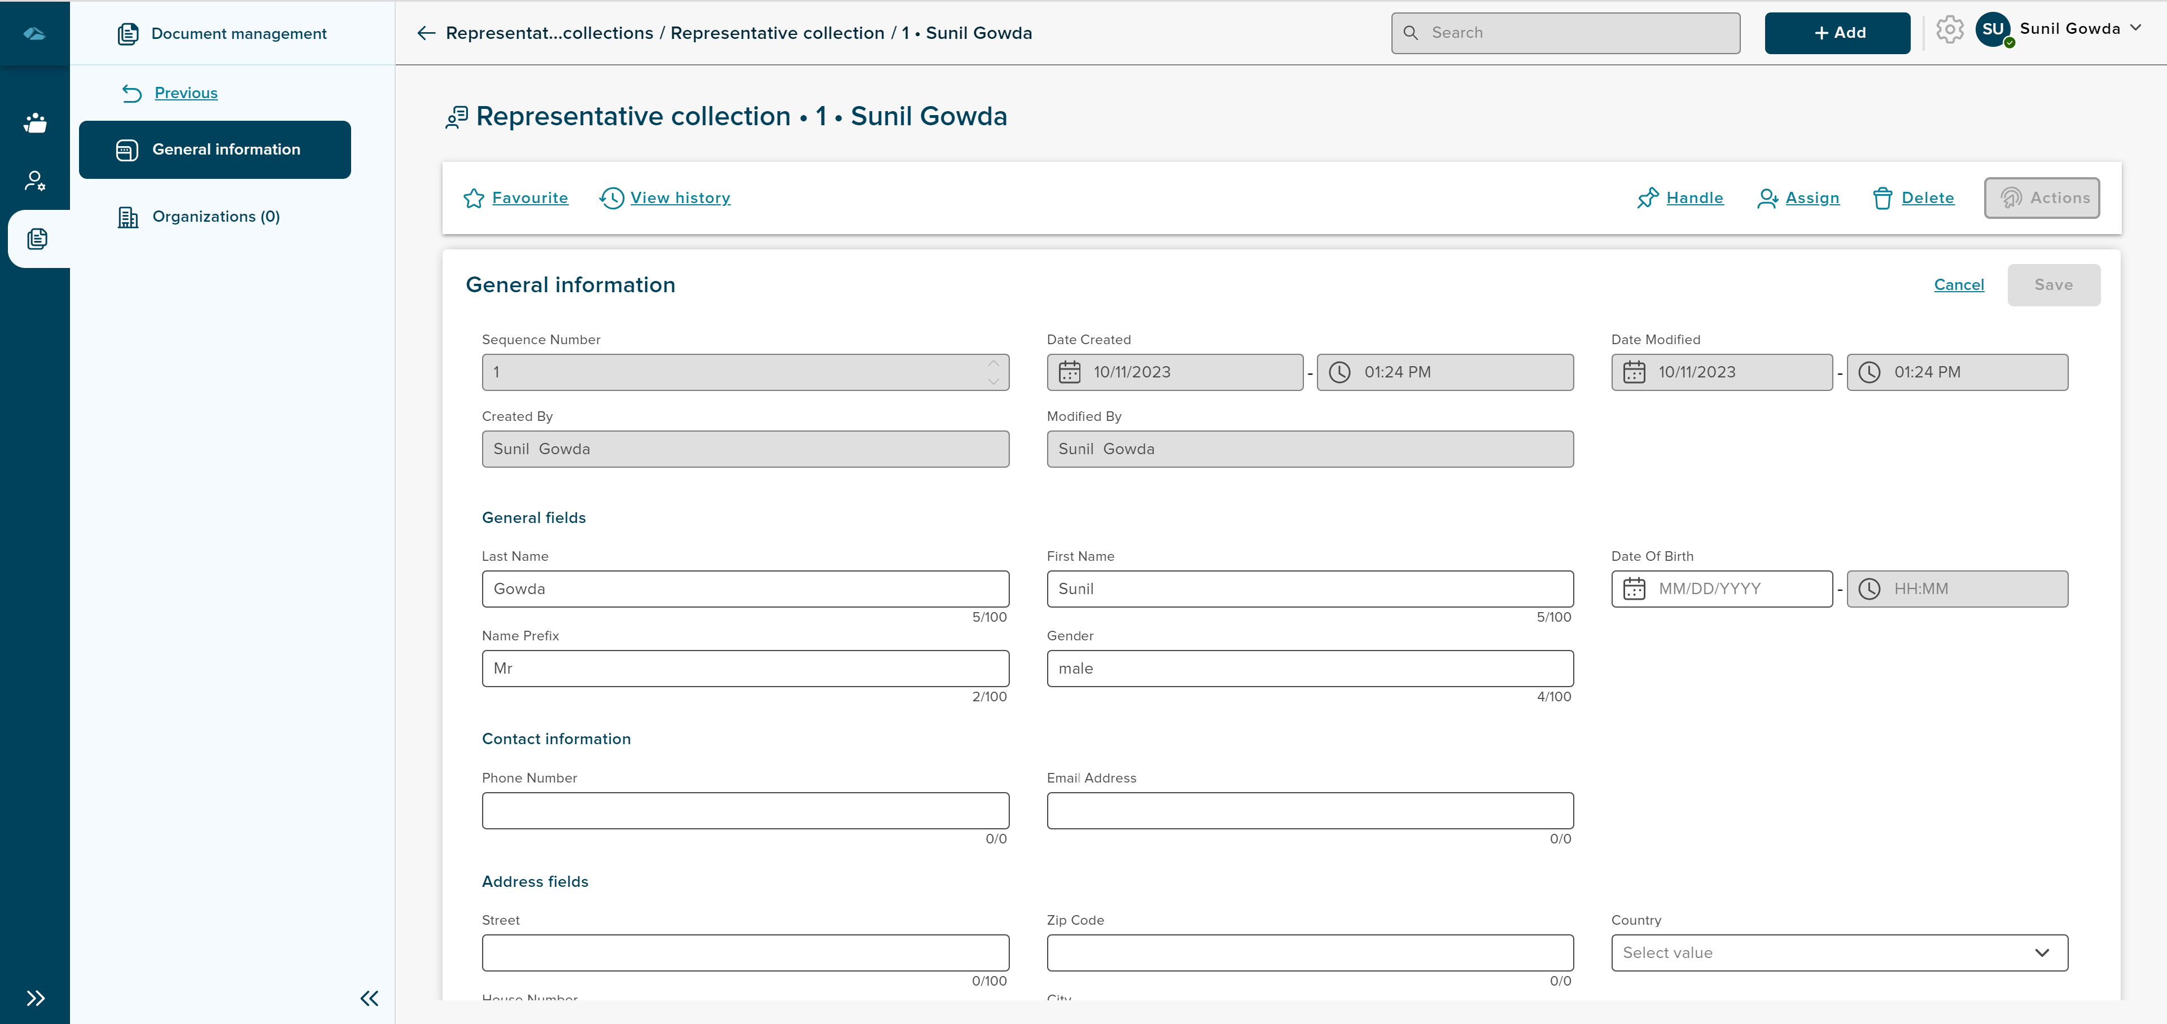The height and width of the screenshot is (1024, 2167).
Task: Open the team/groups sidebar icon
Action: pyautogui.click(x=36, y=123)
